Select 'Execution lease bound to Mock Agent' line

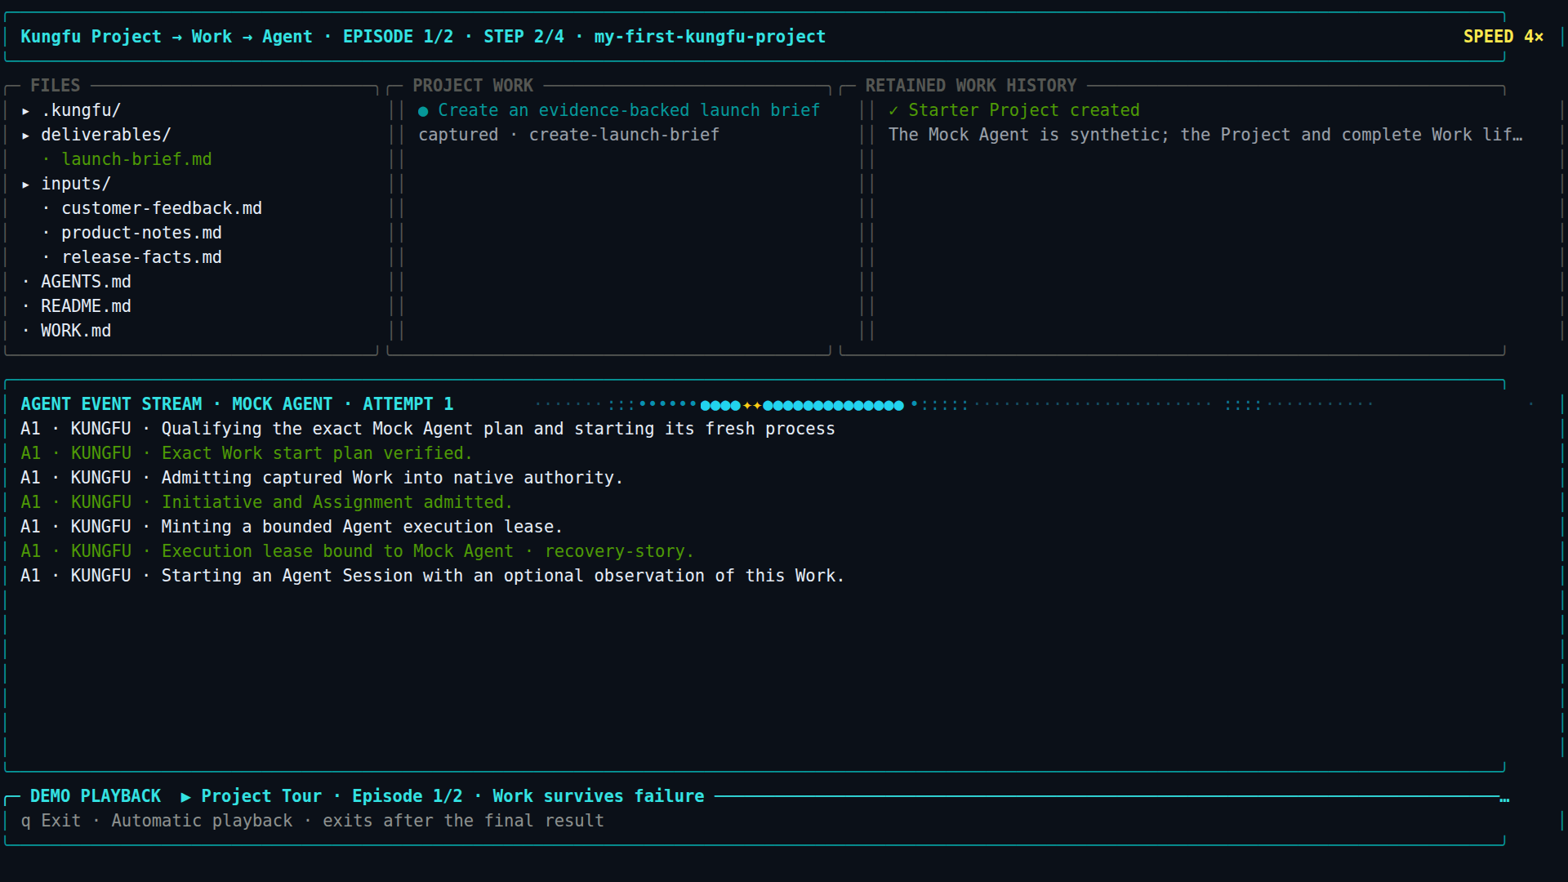[x=357, y=551]
